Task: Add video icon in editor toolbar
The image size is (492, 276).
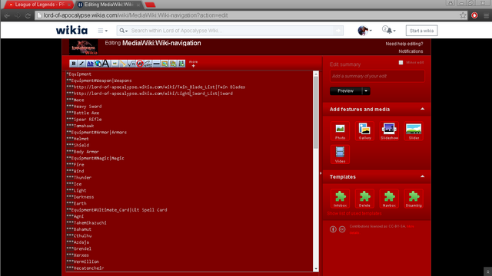Action: tap(181, 64)
